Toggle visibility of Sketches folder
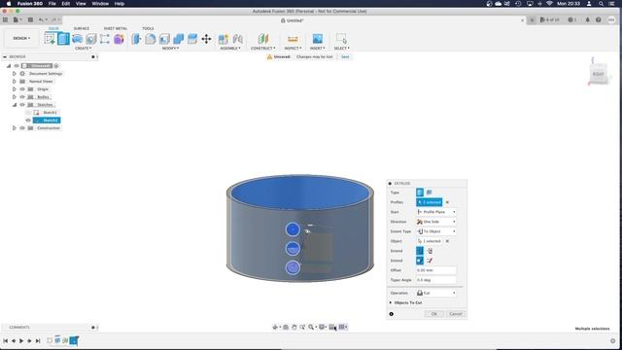622x350 pixels. 22,105
